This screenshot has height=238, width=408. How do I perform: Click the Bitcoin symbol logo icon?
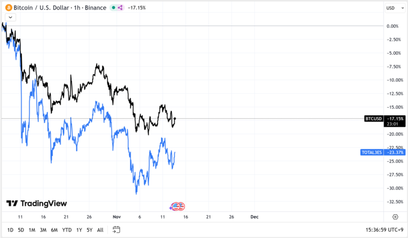click(8, 8)
